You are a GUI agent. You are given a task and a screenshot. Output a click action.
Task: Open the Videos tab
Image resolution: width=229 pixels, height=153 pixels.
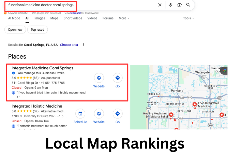[x=92, y=18]
